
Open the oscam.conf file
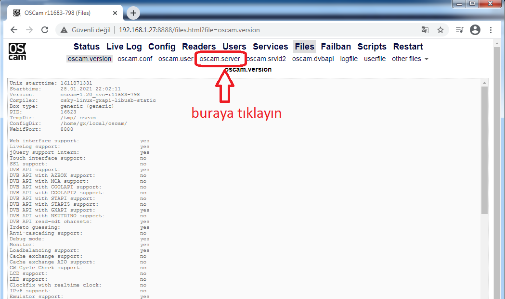click(x=135, y=59)
